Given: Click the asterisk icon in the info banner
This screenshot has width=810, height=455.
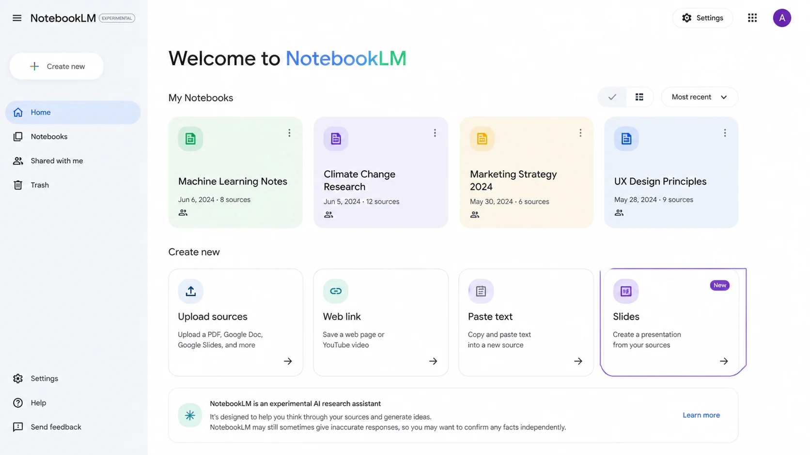Looking at the screenshot, I should click(190, 415).
